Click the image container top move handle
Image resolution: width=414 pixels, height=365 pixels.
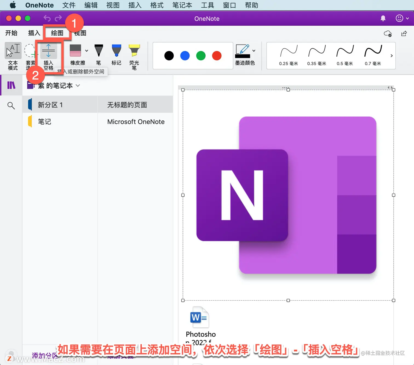pyautogui.click(x=286, y=88)
